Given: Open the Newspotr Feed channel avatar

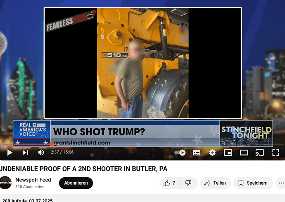Looking at the screenshot, I should click(5, 183).
